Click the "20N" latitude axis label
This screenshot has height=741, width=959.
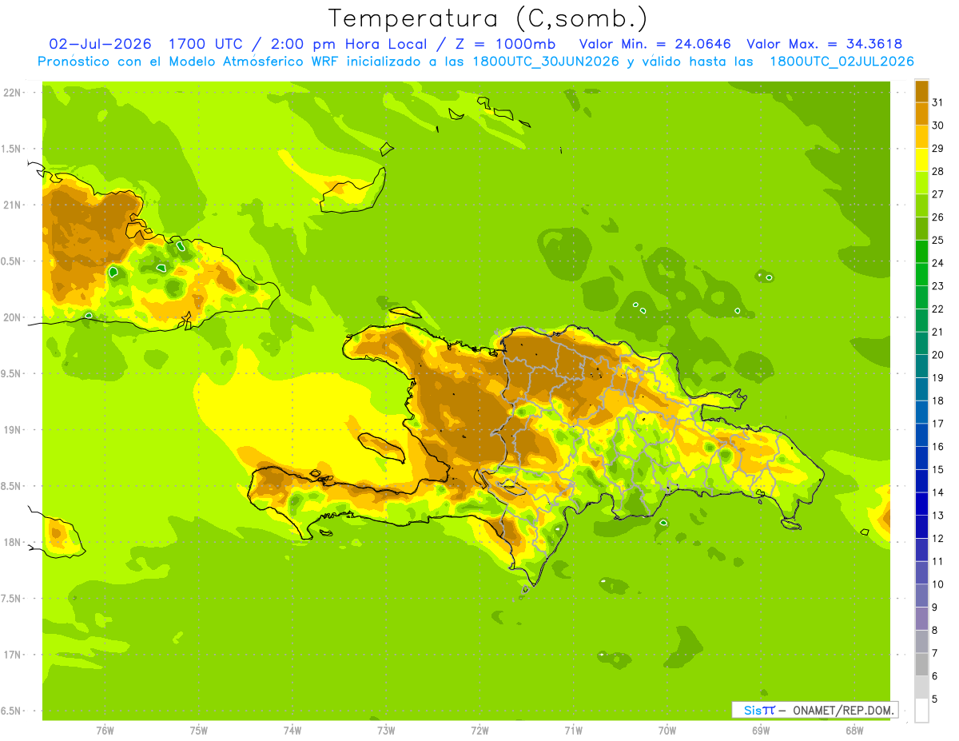[12, 317]
